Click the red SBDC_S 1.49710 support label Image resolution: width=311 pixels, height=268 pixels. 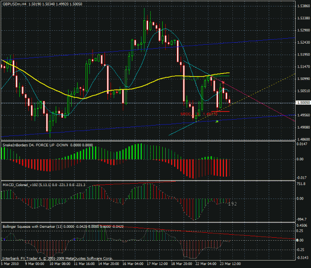coord(199,114)
